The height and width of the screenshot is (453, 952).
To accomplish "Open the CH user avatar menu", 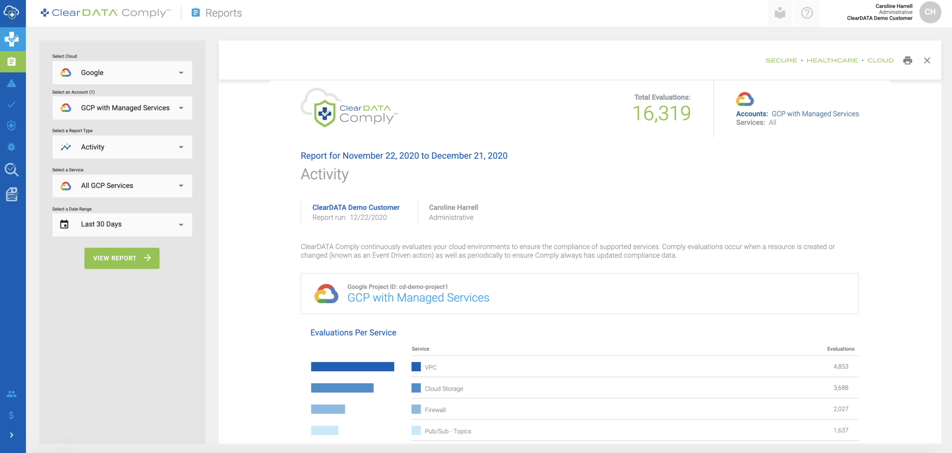I will 930,12.
